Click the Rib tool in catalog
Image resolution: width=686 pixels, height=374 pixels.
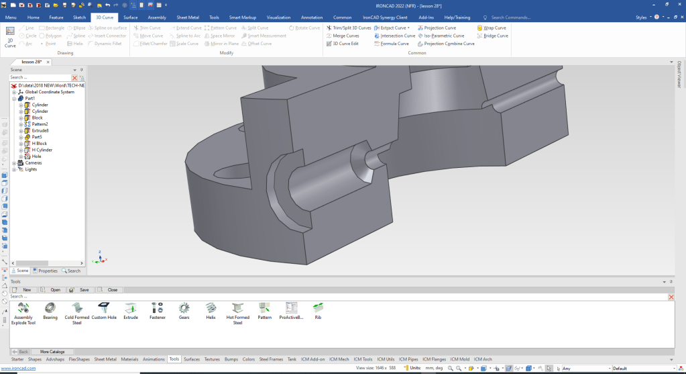318,309
